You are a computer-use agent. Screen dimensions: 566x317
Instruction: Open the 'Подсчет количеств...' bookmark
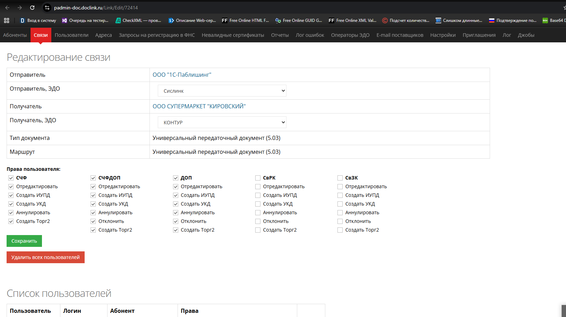(406, 20)
